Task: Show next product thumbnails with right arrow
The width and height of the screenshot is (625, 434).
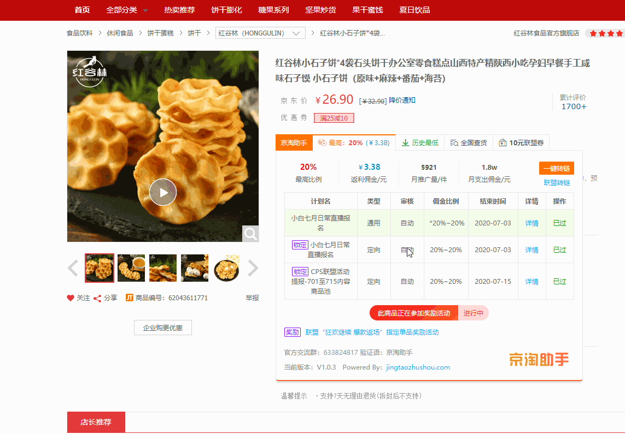Action: point(253,268)
